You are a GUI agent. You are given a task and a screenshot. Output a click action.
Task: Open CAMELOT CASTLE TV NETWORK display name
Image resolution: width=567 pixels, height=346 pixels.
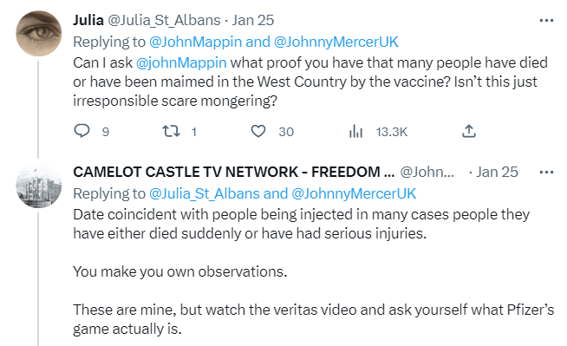point(233,172)
